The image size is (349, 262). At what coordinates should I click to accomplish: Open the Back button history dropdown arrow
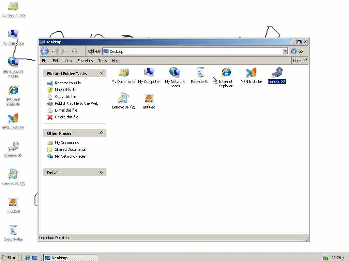pos(52,51)
